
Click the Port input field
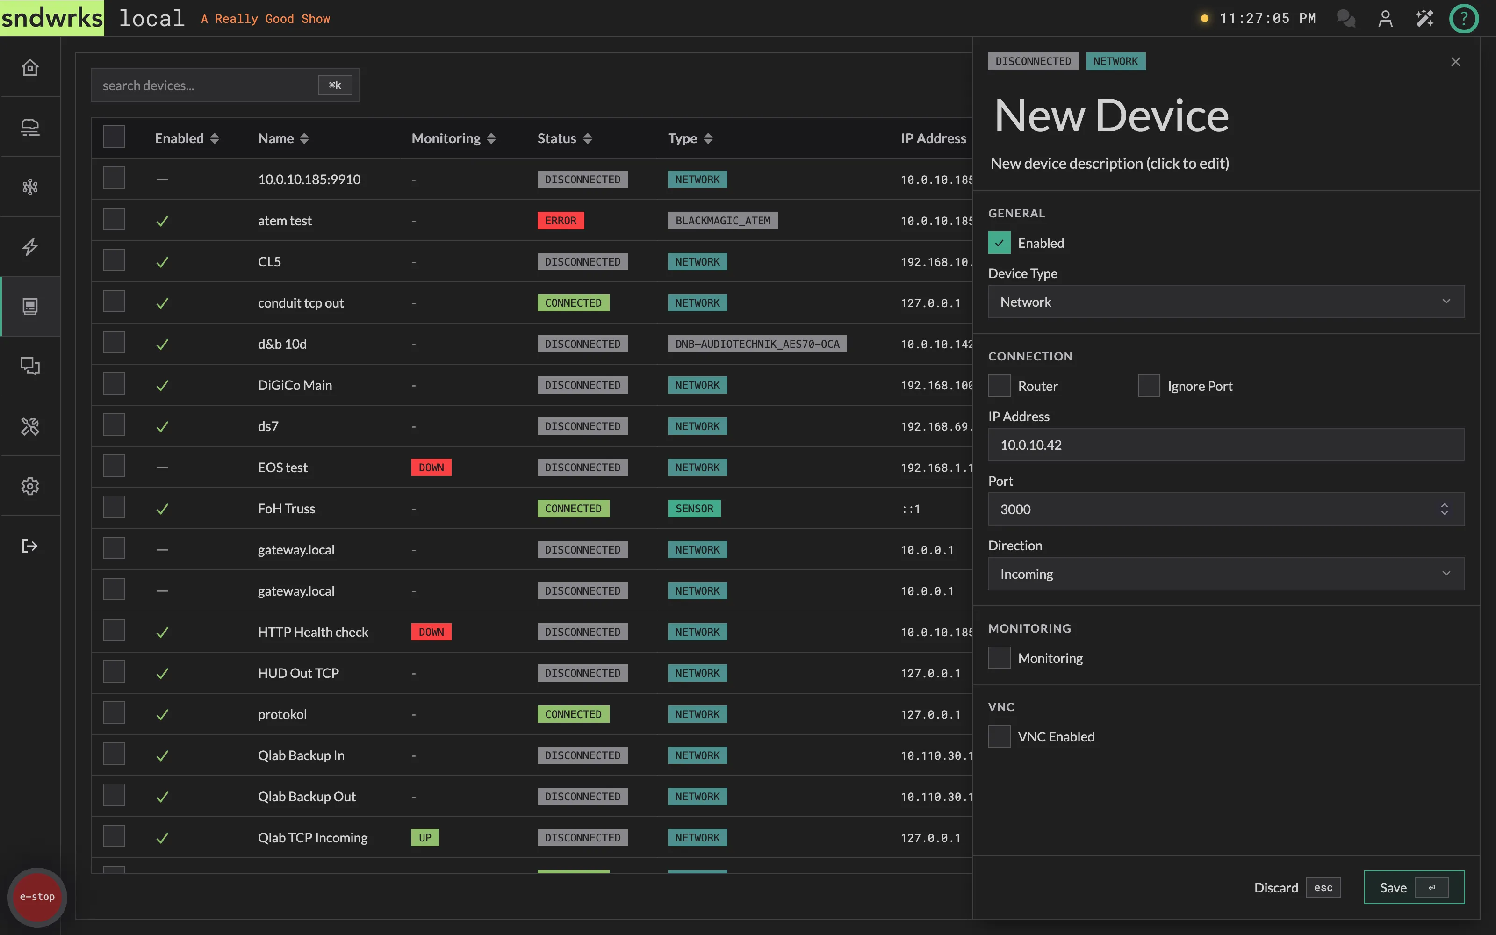pos(1226,509)
